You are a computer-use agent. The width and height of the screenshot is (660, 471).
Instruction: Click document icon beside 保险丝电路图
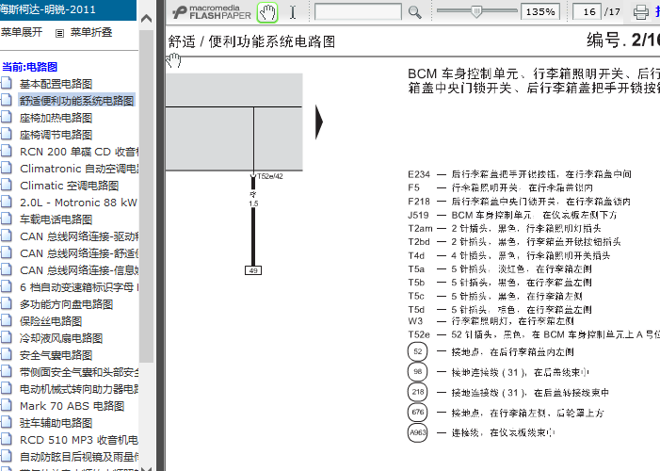(x=6, y=319)
